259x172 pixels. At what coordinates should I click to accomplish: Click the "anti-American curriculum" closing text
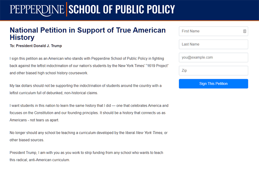tap(49, 160)
